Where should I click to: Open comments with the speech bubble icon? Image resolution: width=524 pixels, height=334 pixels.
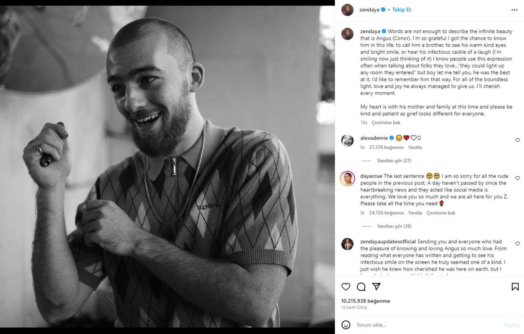[x=361, y=287]
